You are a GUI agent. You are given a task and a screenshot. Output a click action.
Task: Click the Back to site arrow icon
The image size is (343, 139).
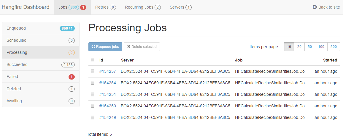315,7
